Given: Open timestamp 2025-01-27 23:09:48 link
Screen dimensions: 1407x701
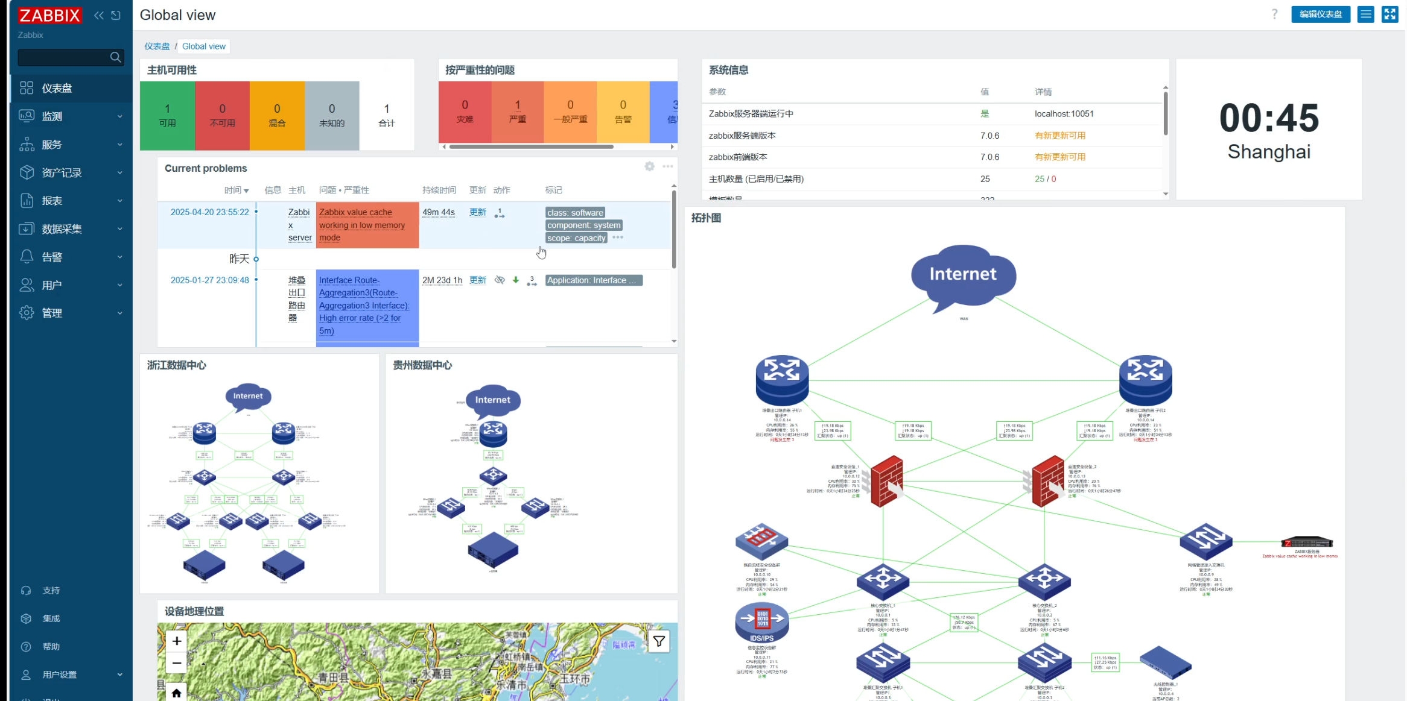Looking at the screenshot, I should tap(209, 280).
